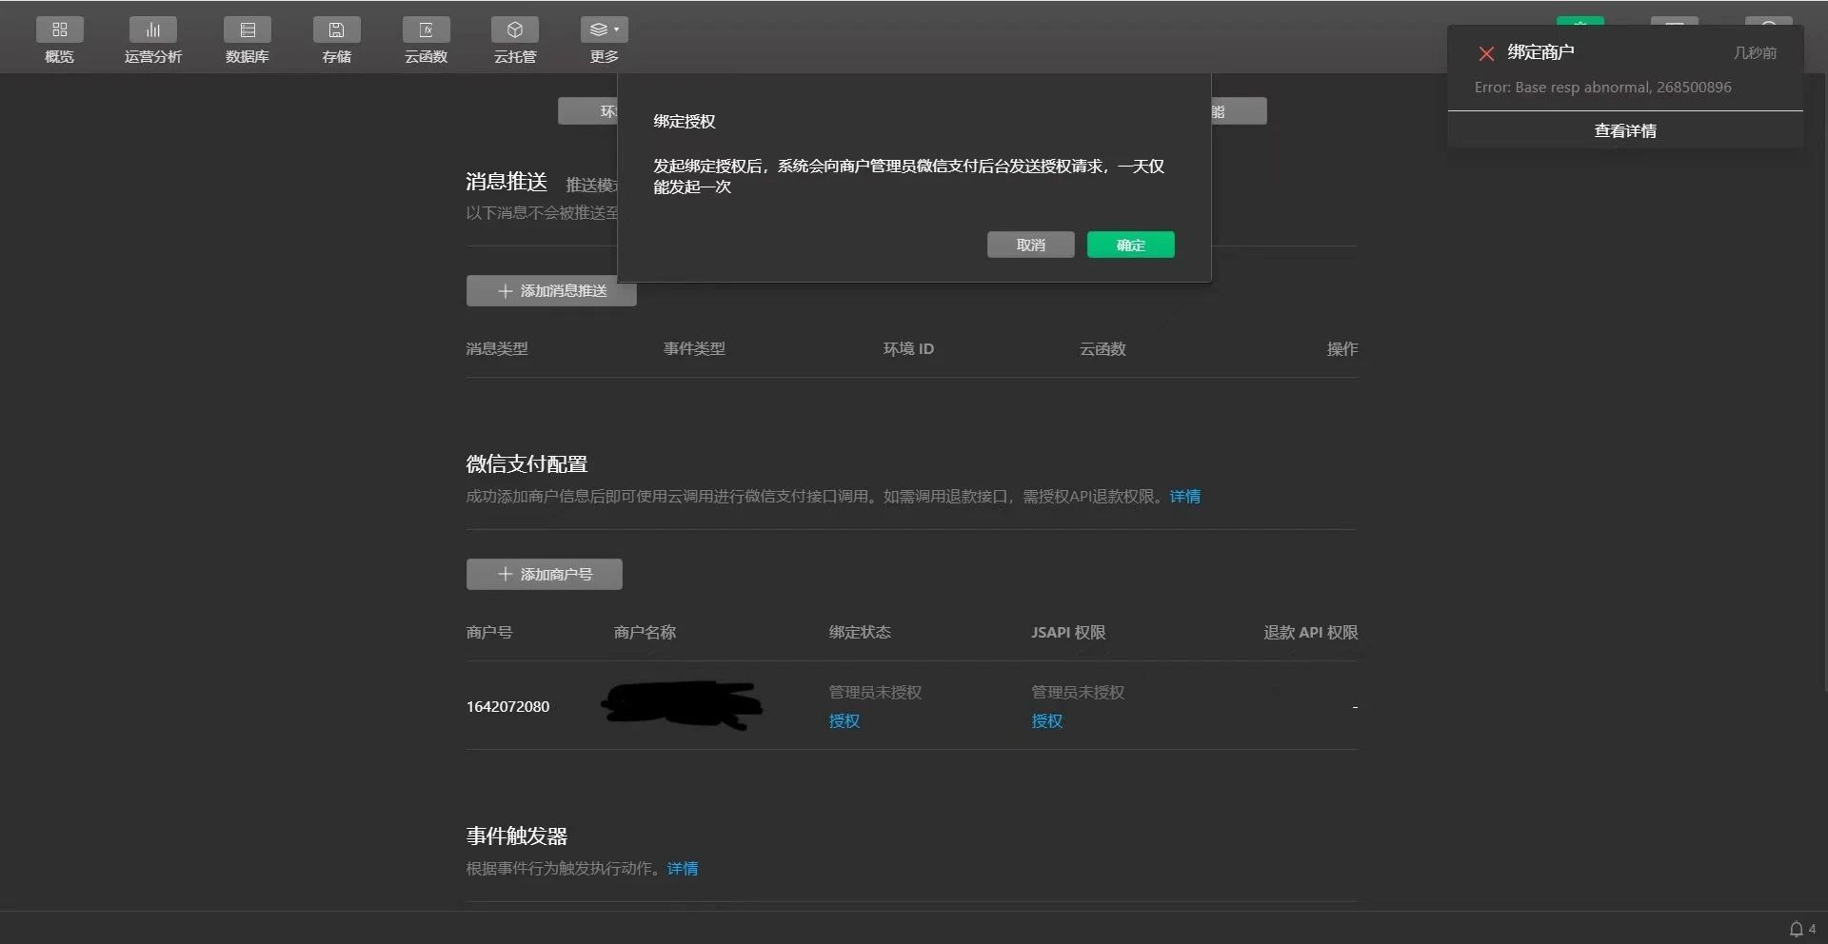The width and height of the screenshot is (1828, 944).
Task: Open the 存储 storage section
Action: [x=336, y=41]
